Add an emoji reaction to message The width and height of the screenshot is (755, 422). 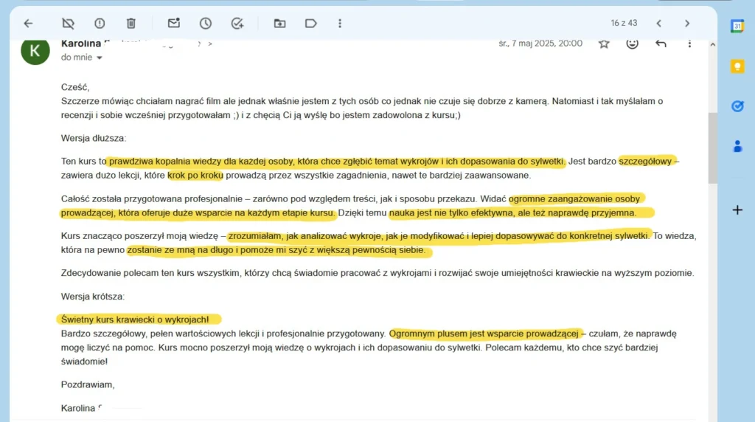pyautogui.click(x=632, y=44)
